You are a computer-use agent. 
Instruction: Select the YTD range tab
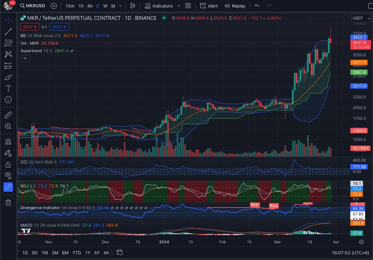[x=77, y=252]
